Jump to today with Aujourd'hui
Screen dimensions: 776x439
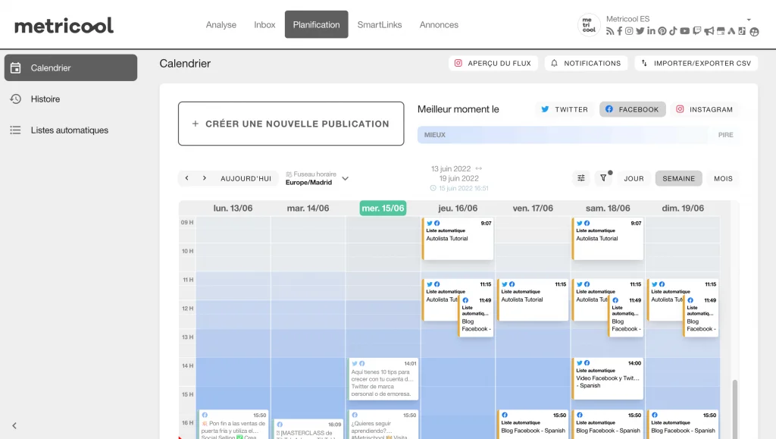tap(246, 179)
